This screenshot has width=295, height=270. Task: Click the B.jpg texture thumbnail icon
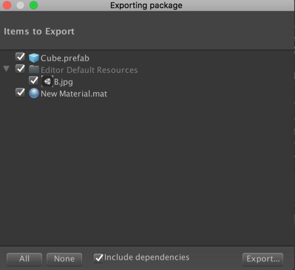click(47, 81)
